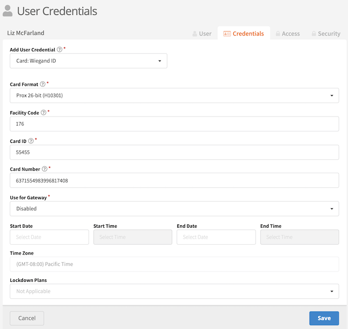348x329 pixels.
Task: Click help icon next to Card Format
Action: click(x=42, y=84)
